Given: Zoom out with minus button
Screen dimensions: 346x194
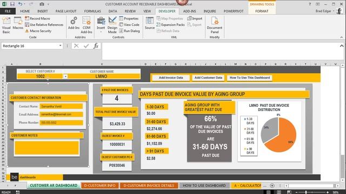Looking at the screenshot, I should click(x=296, y=192).
